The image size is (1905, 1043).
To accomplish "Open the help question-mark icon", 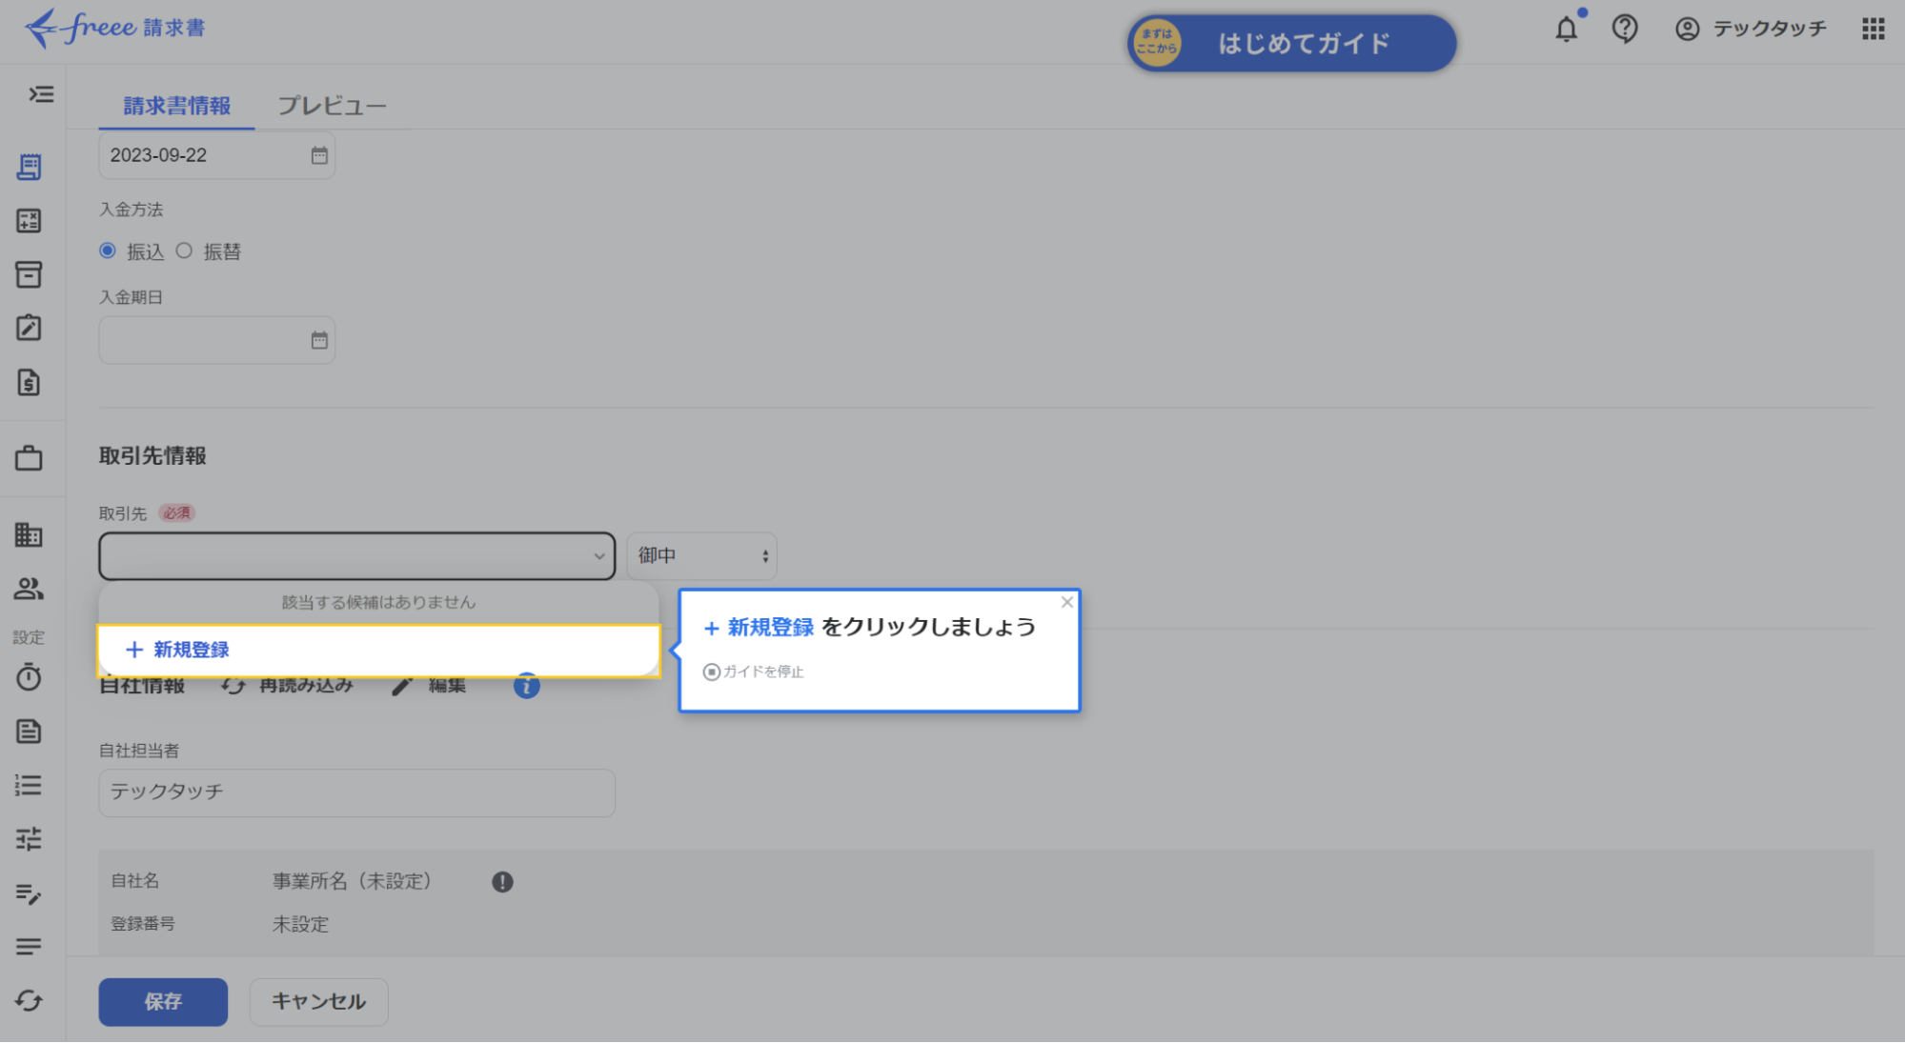I will (1625, 29).
